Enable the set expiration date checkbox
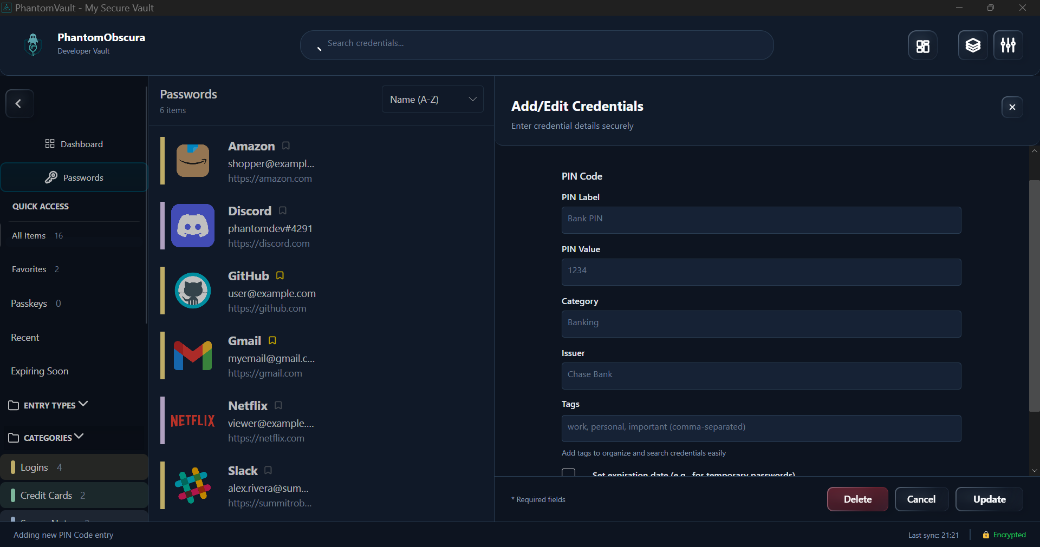 [x=568, y=473]
